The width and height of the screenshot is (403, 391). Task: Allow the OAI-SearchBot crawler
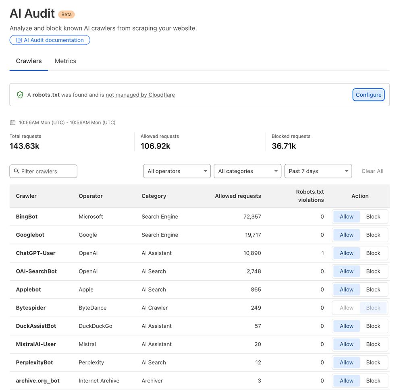pos(347,271)
